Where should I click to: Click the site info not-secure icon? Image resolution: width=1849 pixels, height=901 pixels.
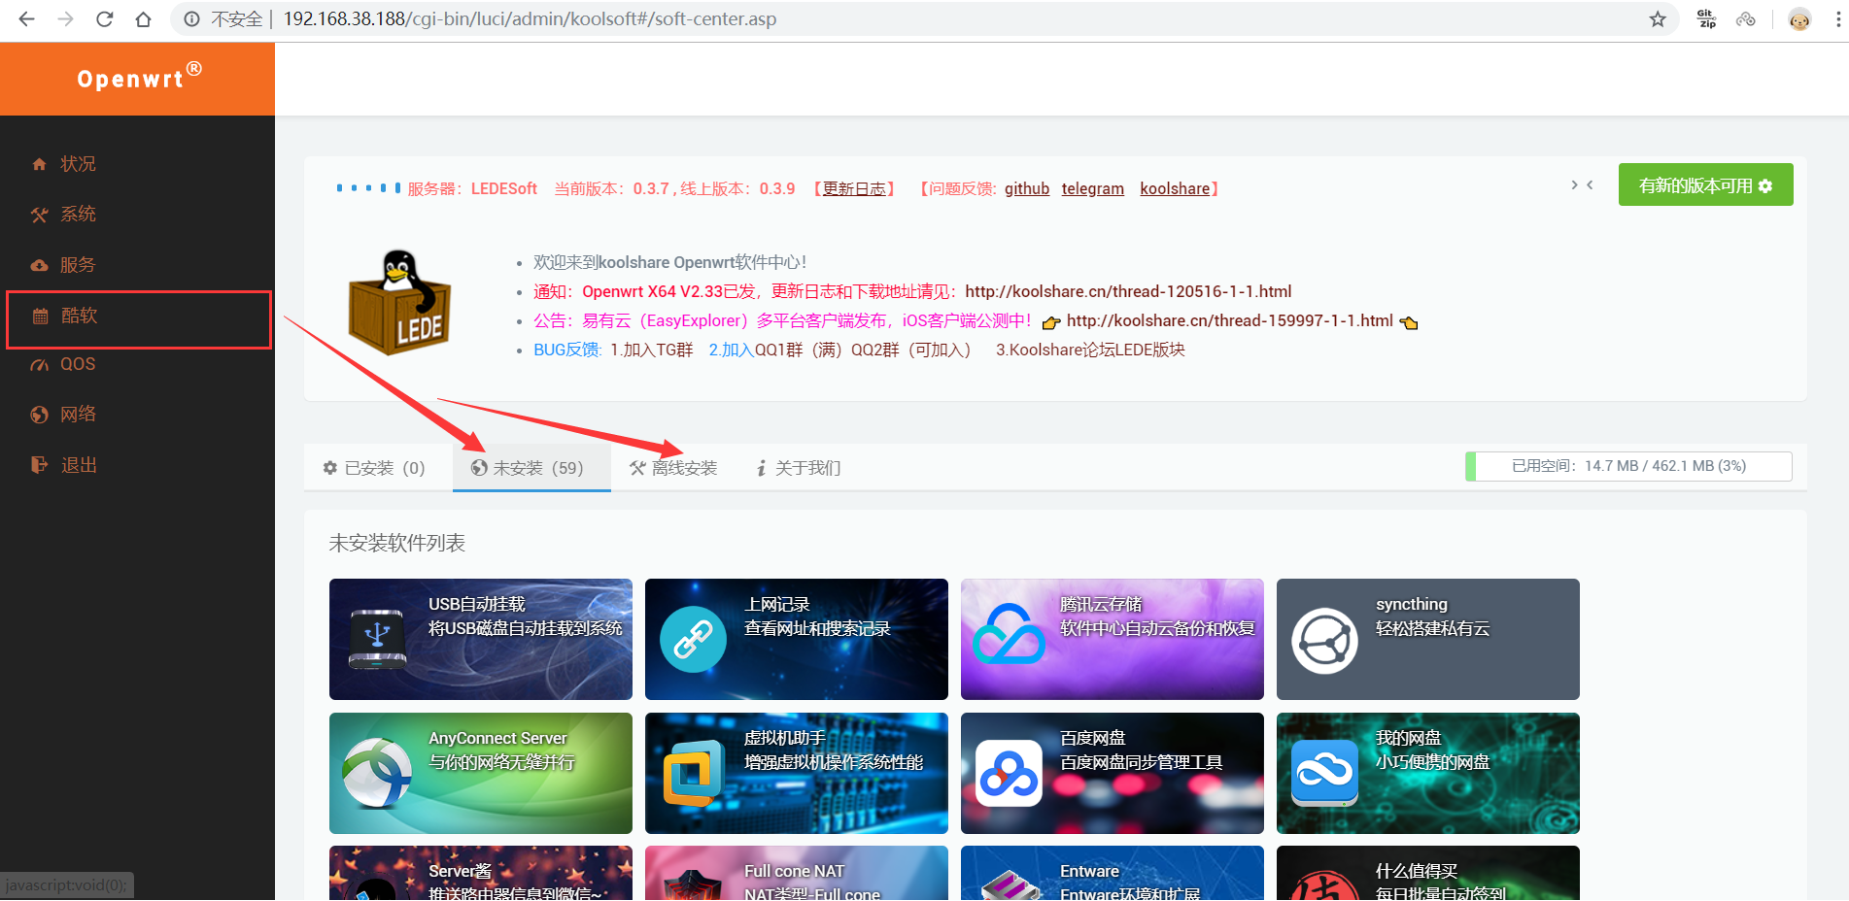[192, 18]
